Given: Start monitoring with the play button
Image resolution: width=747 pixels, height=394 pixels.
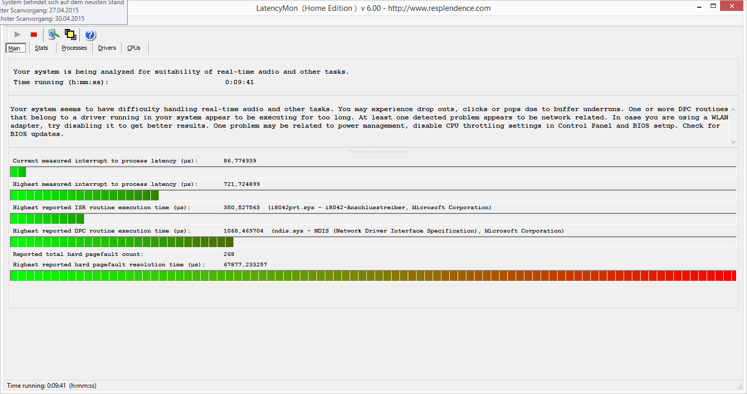Looking at the screenshot, I should [x=18, y=35].
